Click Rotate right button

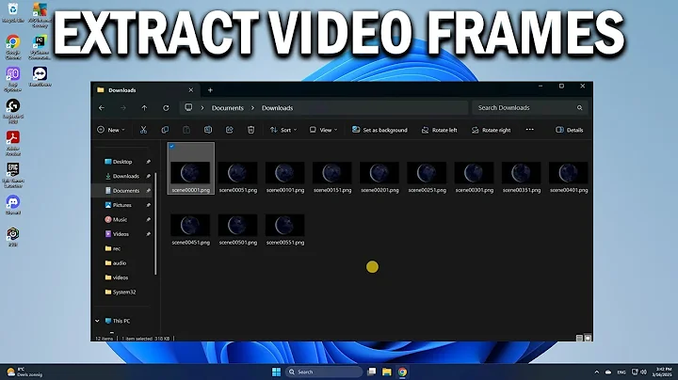492,130
